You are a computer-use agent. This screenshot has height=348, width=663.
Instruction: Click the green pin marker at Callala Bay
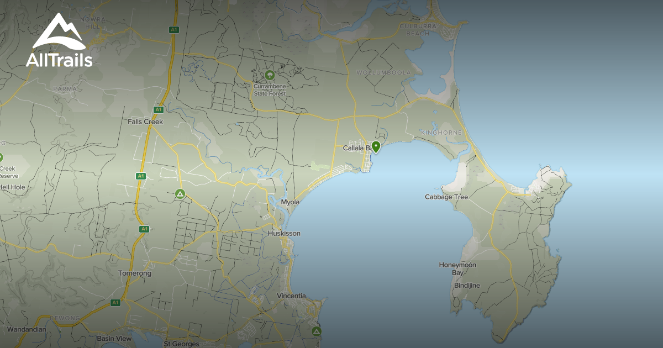tap(377, 147)
